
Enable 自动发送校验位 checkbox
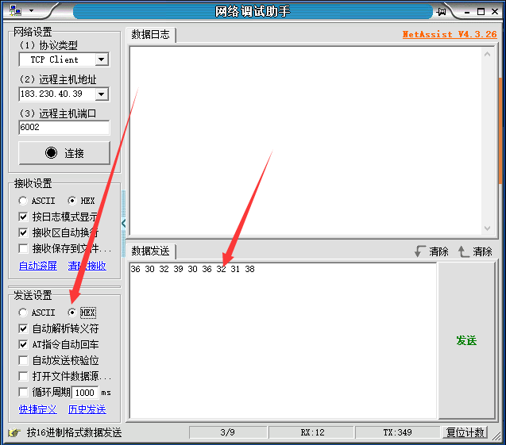click(23, 360)
